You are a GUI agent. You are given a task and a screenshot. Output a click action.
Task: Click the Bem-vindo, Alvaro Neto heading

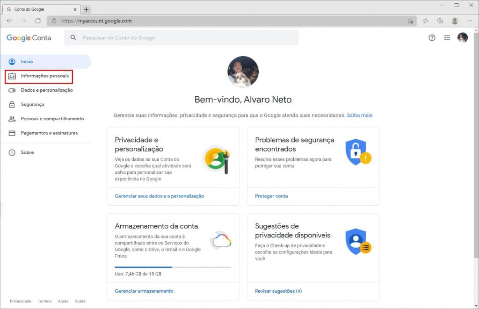(243, 100)
